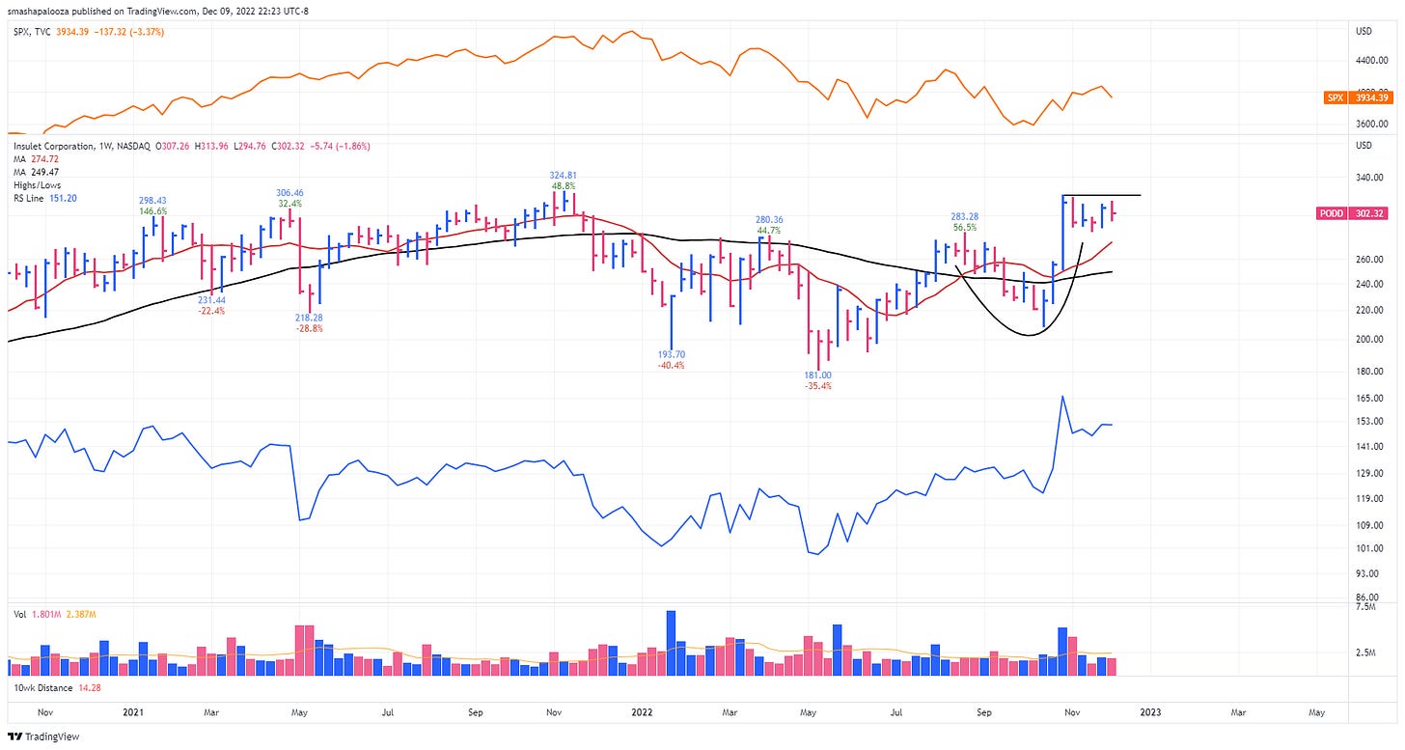Select the red 'MA 274.72' indicator legend

tap(34, 158)
